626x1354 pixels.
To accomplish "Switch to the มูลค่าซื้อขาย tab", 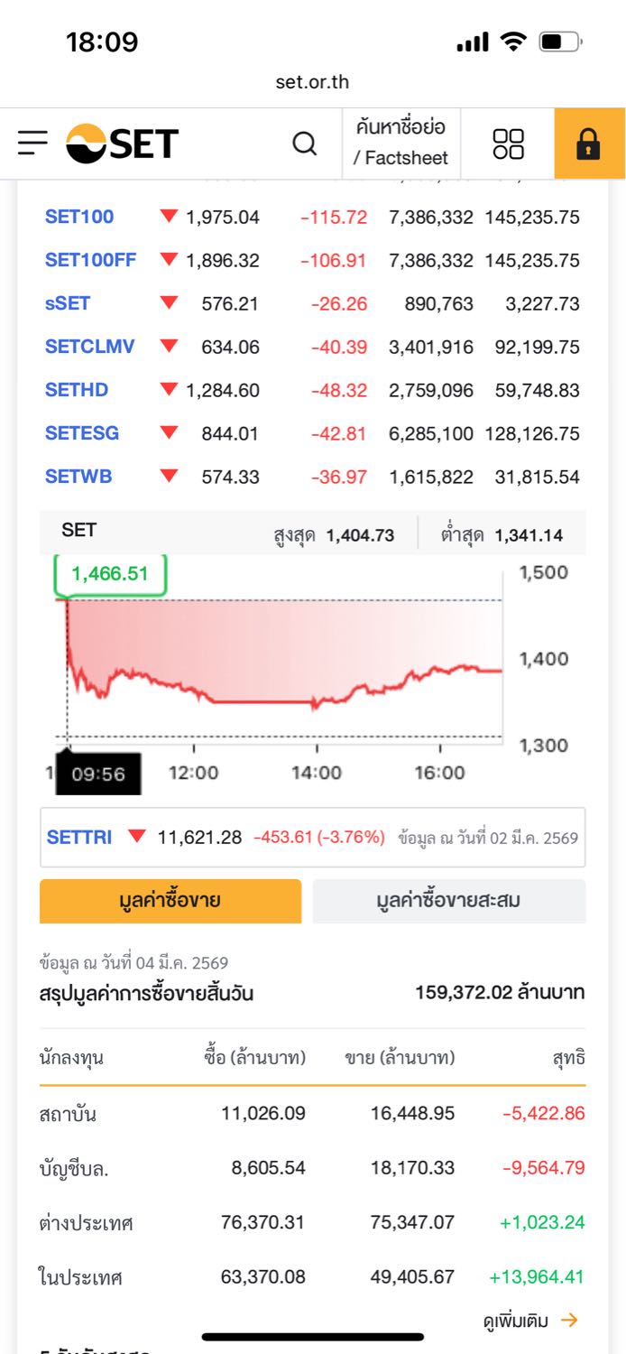I will (x=170, y=900).
